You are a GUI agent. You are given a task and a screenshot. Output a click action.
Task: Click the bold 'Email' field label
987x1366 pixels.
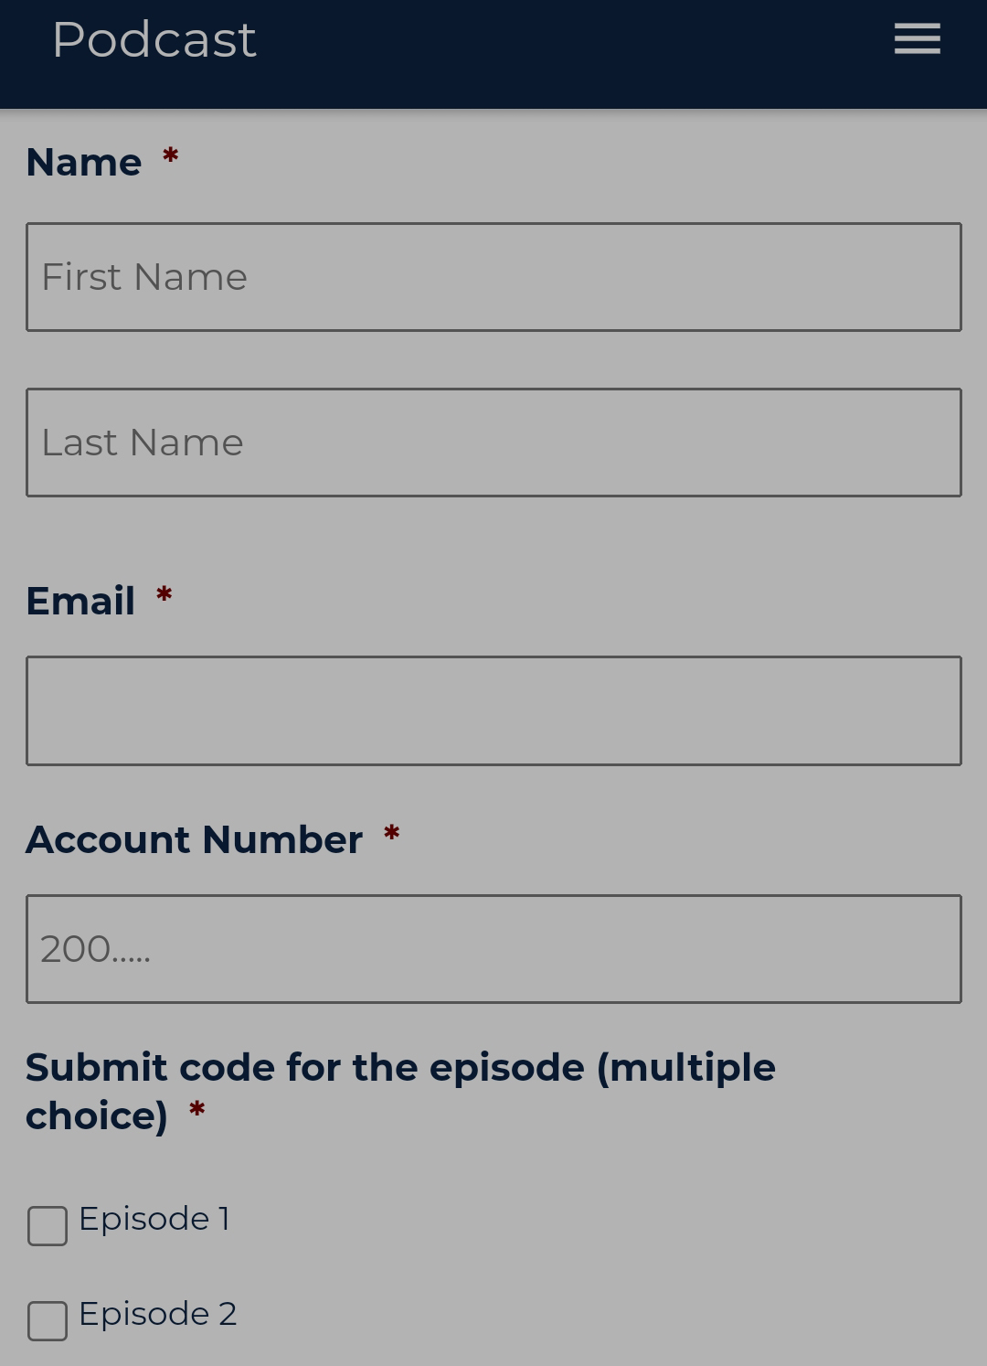(80, 602)
